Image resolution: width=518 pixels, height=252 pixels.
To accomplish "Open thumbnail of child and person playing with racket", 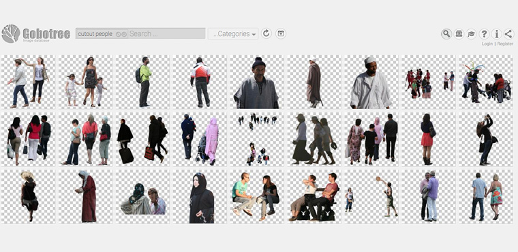I will click(x=371, y=197).
